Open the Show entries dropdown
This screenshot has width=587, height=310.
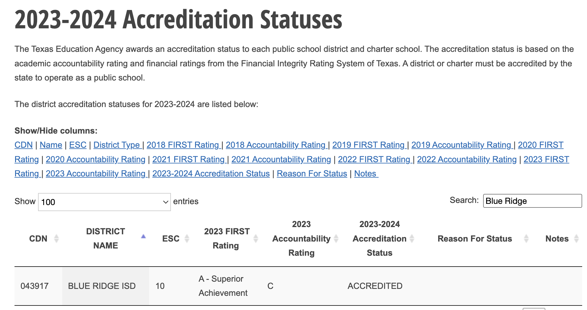point(104,202)
